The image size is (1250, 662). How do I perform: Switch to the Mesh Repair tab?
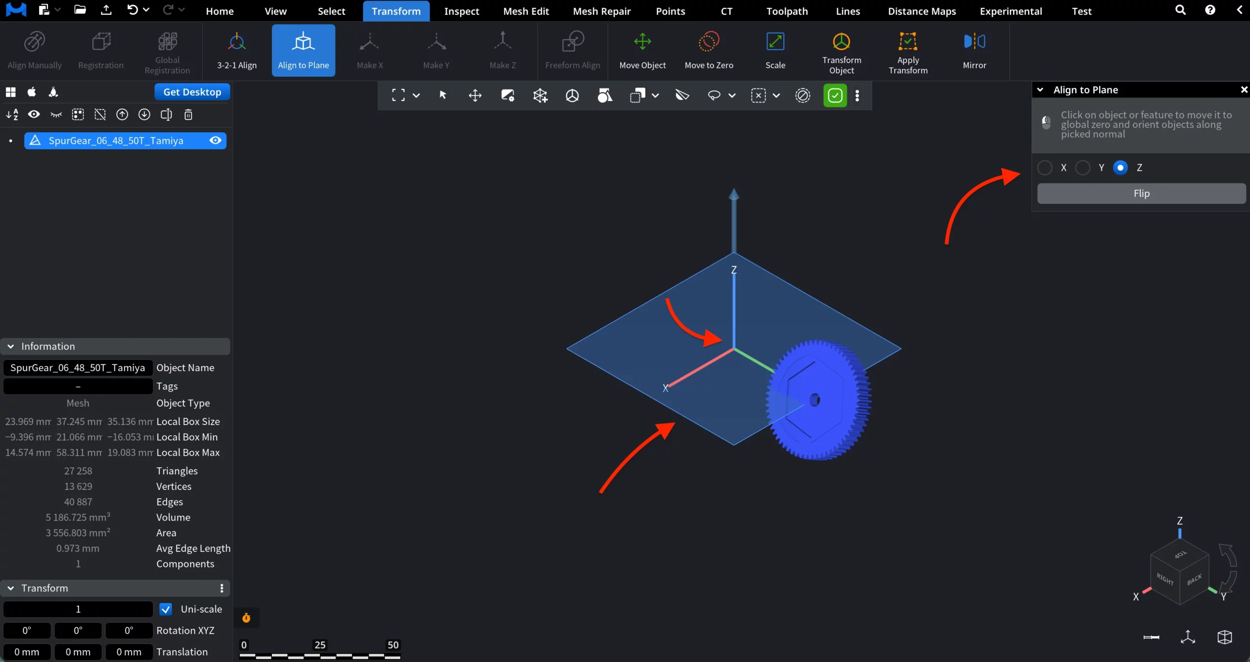tap(602, 11)
